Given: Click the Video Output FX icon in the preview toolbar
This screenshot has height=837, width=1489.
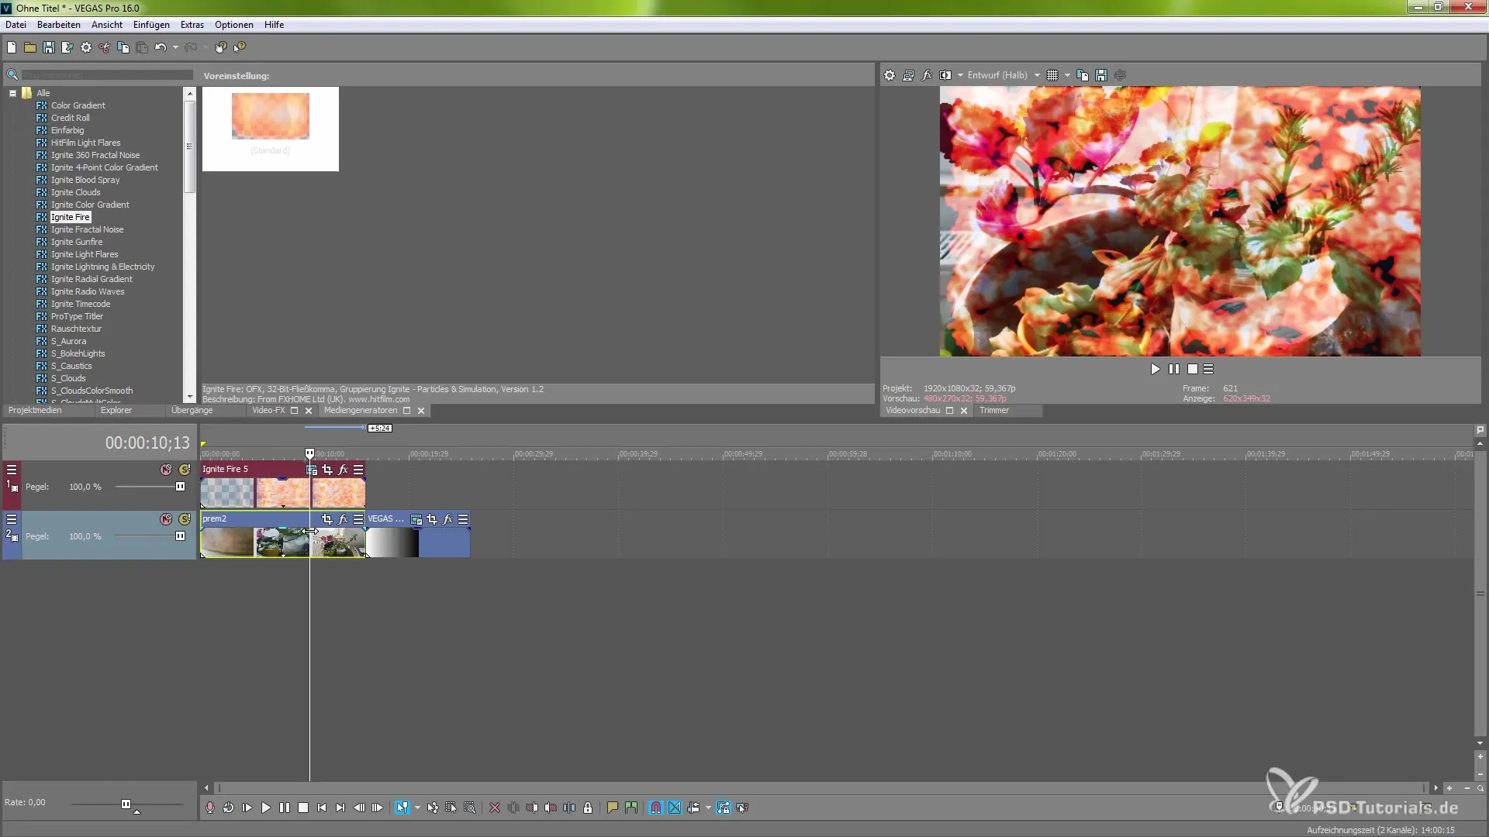Looking at the screenshot, I should 927,75.
